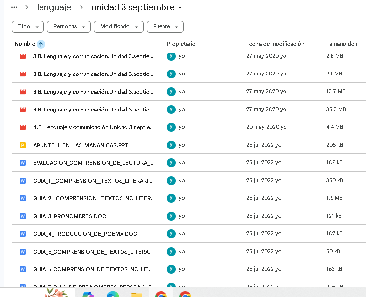Click the 109 kB size value

click(x=334, y=162)
